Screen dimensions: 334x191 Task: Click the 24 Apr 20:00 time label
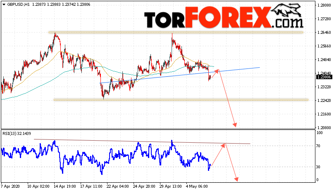point(144,186)
